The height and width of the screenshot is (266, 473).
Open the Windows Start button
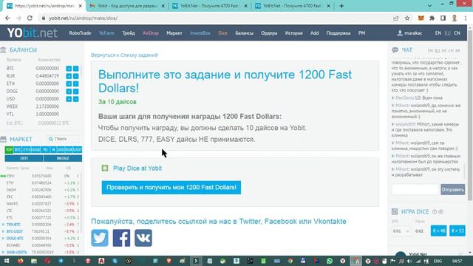point(7,261)
